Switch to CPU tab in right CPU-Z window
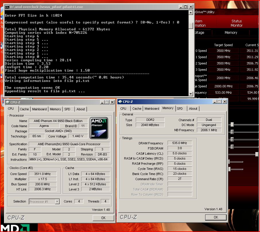 [x=123, y=109]
